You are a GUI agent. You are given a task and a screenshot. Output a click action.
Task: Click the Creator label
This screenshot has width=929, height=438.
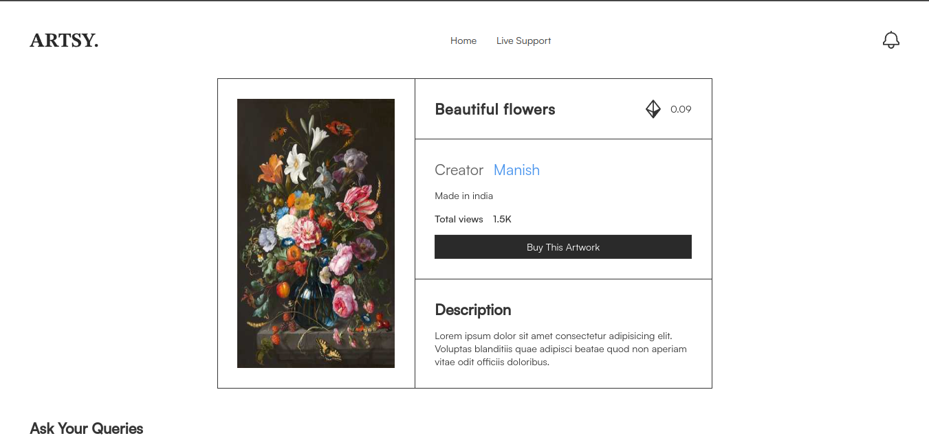459,170
